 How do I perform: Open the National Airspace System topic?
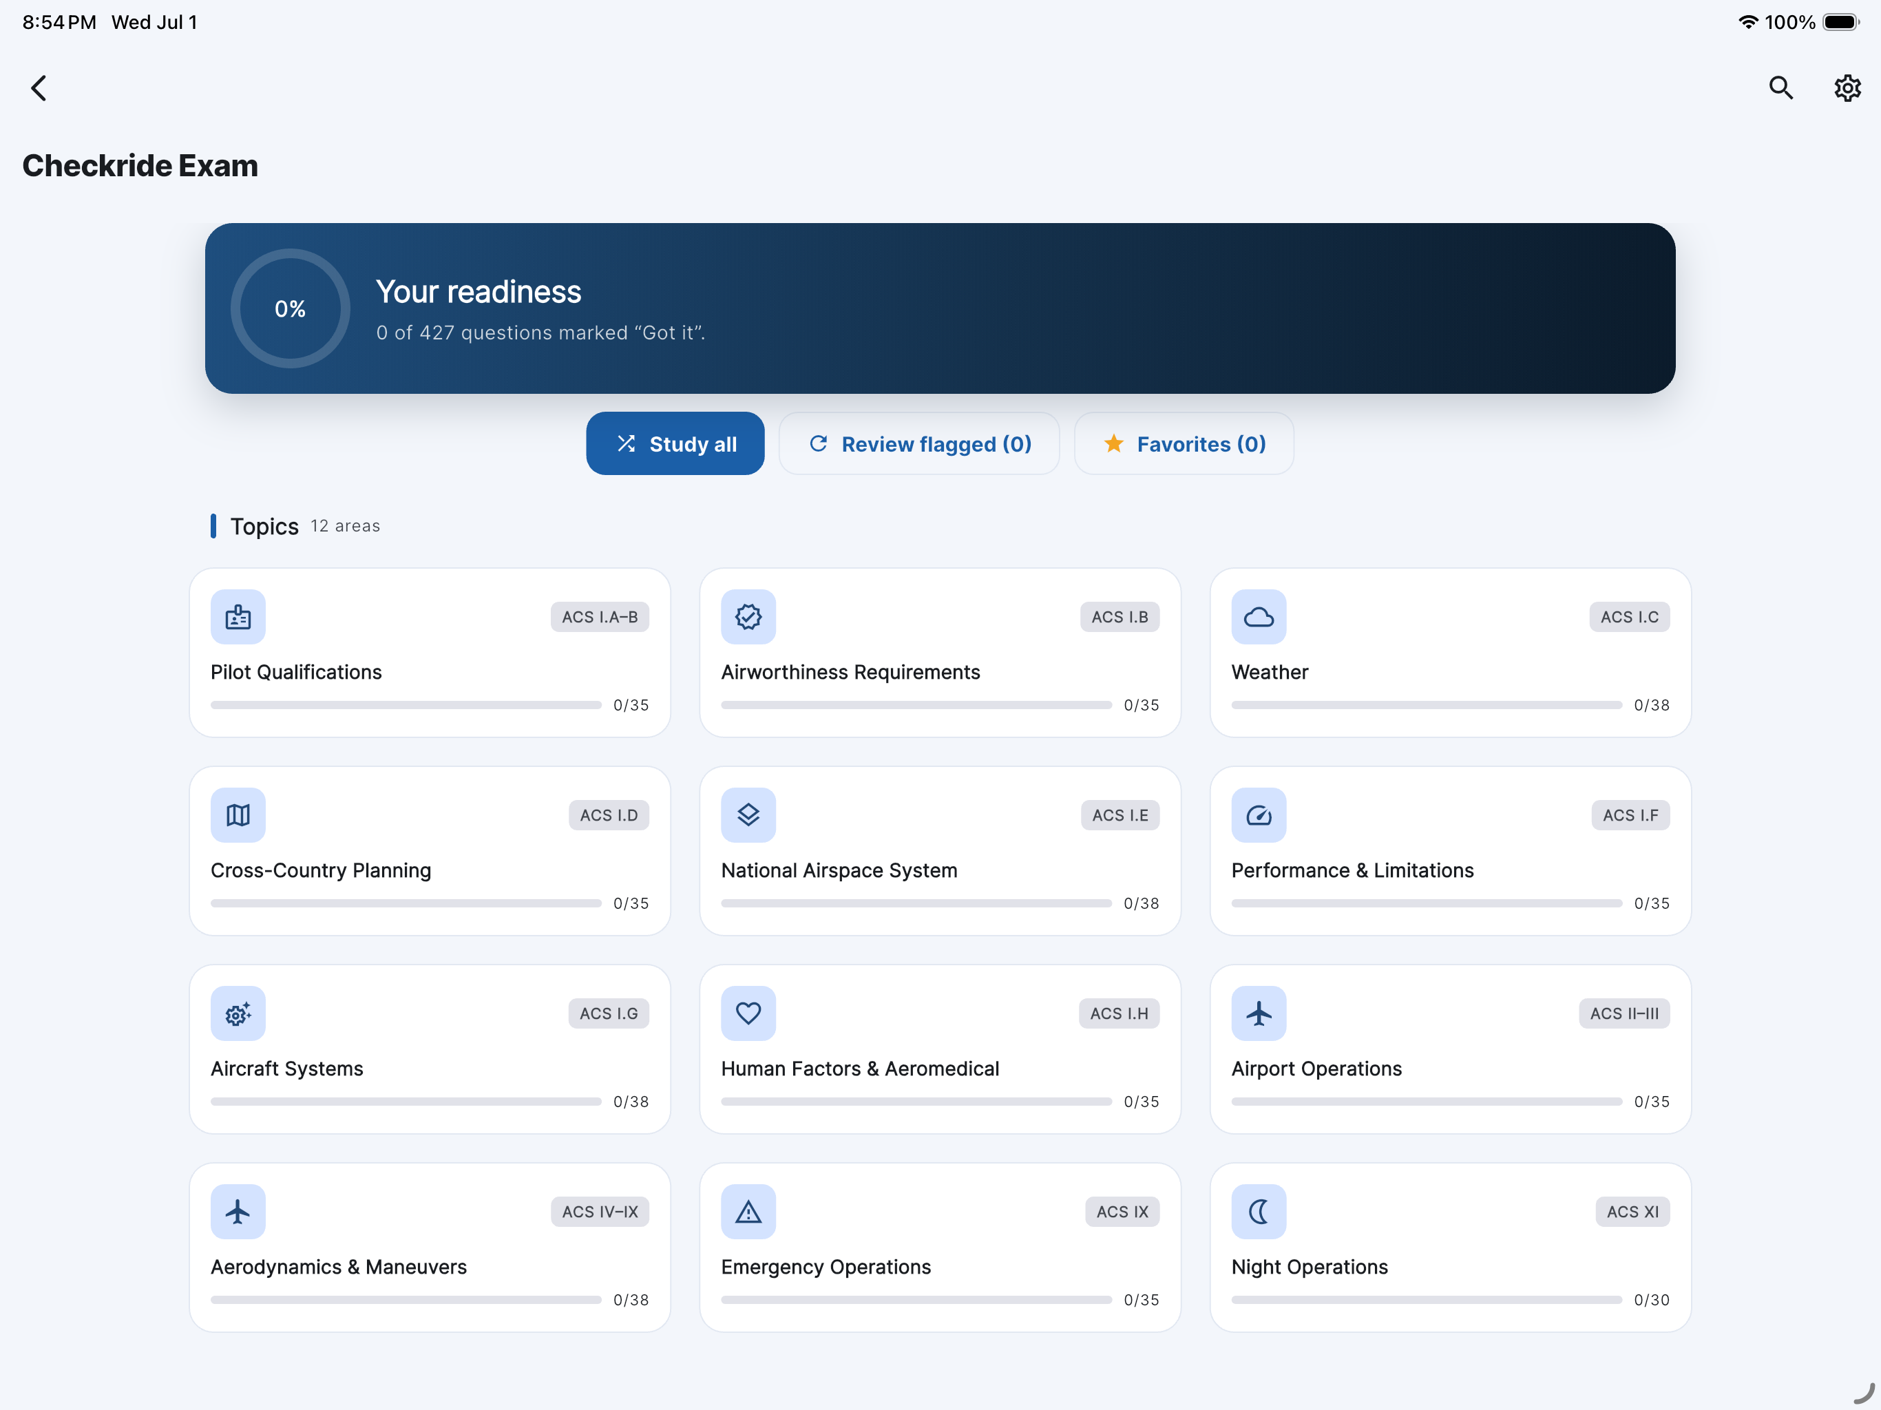tap(941, 850)
